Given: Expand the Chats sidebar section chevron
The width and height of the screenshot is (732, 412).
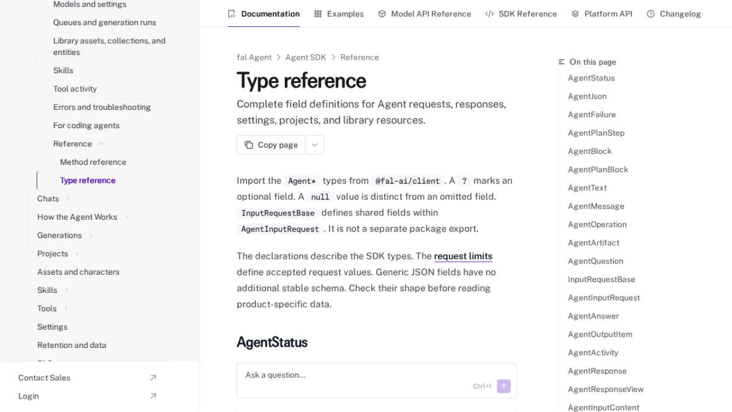Looking at the screenshot, I should tap(68, 198).
